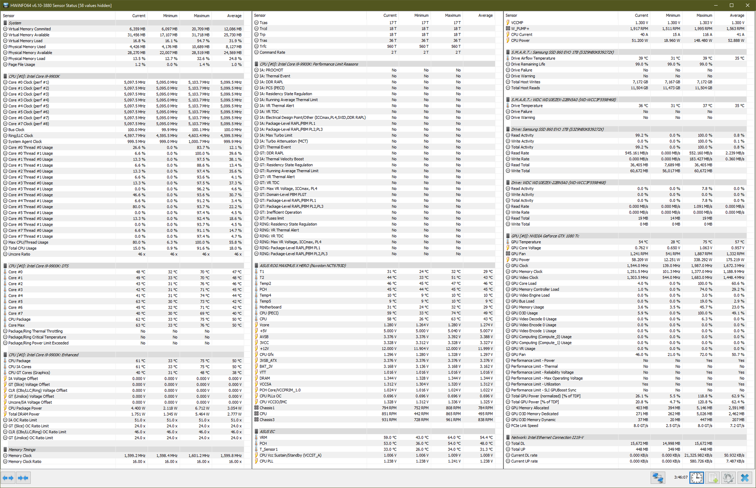Click thermometer icon beside Drive Airflow Temperature

pos(508,58)
